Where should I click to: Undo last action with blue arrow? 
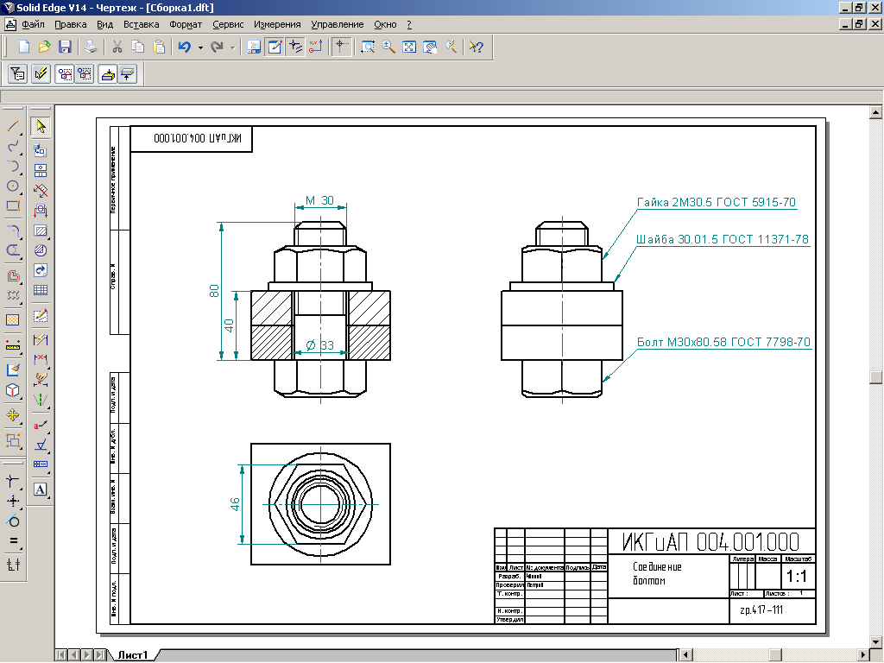point(185,47)
